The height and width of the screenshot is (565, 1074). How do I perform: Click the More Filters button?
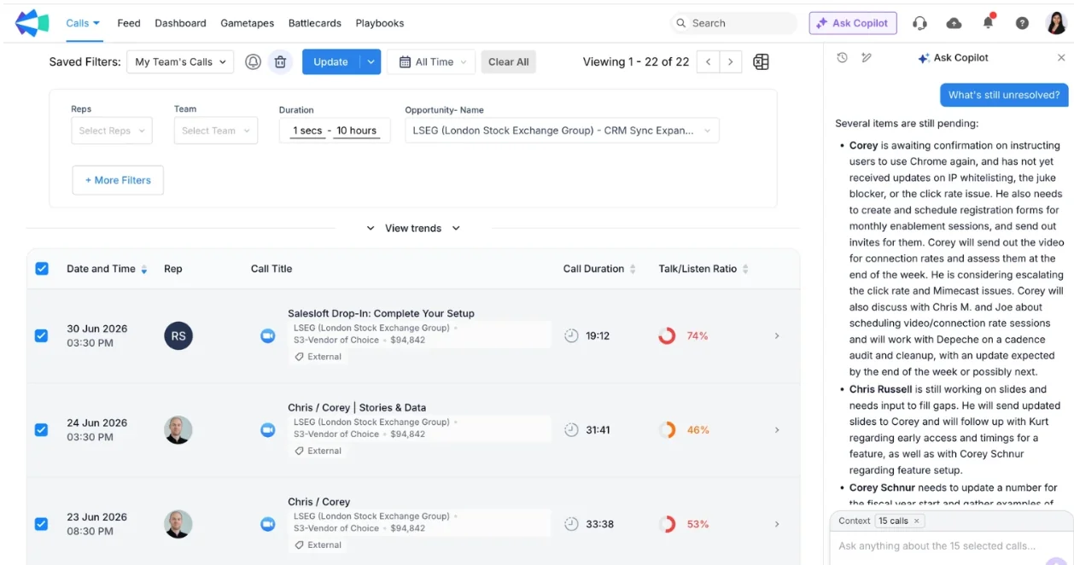[x=118, y=180]
